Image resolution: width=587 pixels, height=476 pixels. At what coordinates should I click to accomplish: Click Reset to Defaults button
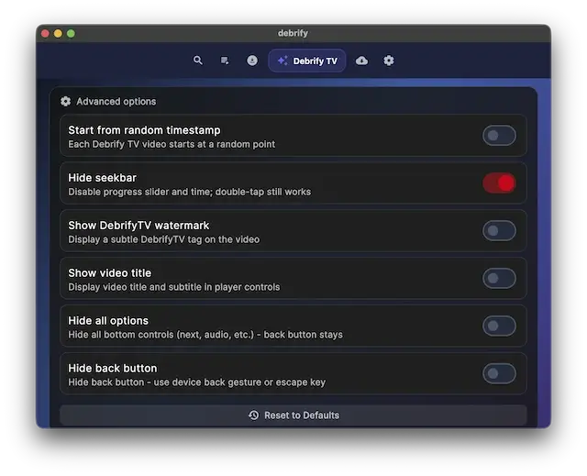[293, 415]
